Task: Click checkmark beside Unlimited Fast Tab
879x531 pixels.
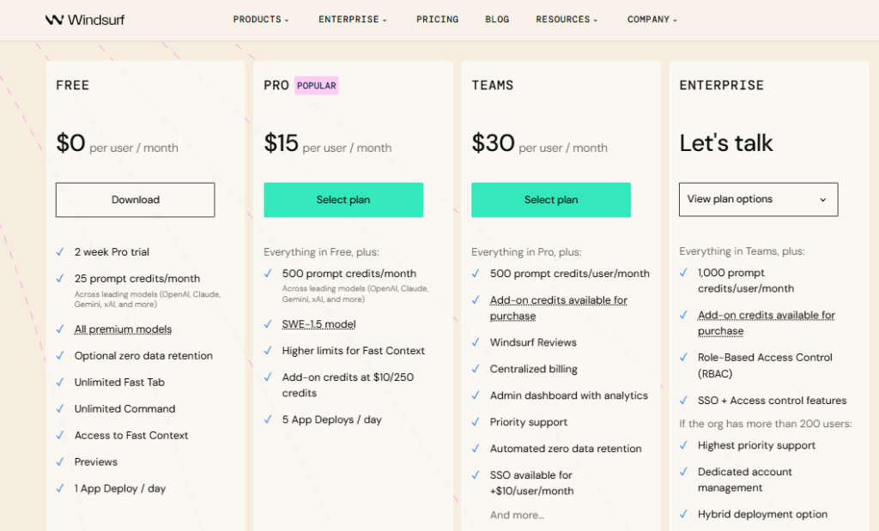Action: pyautogui.click(x=60, y=383)
